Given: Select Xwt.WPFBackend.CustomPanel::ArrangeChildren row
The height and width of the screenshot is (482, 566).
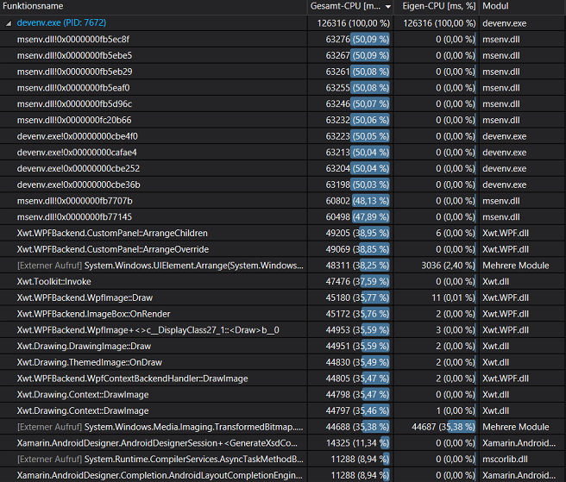Looking at the screenshot, I should (283, 233).
